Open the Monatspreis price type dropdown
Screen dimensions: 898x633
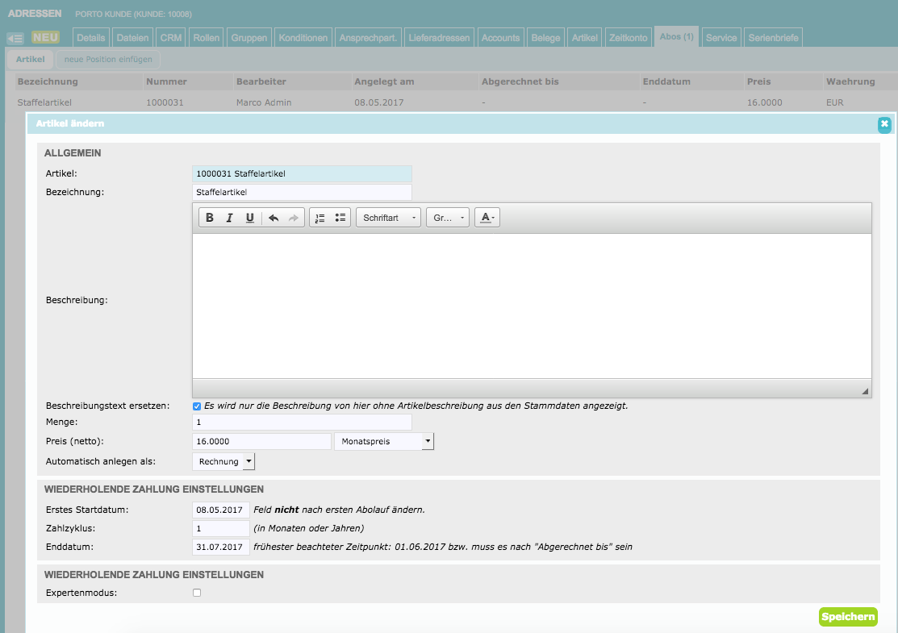click(x=384, y=442)
